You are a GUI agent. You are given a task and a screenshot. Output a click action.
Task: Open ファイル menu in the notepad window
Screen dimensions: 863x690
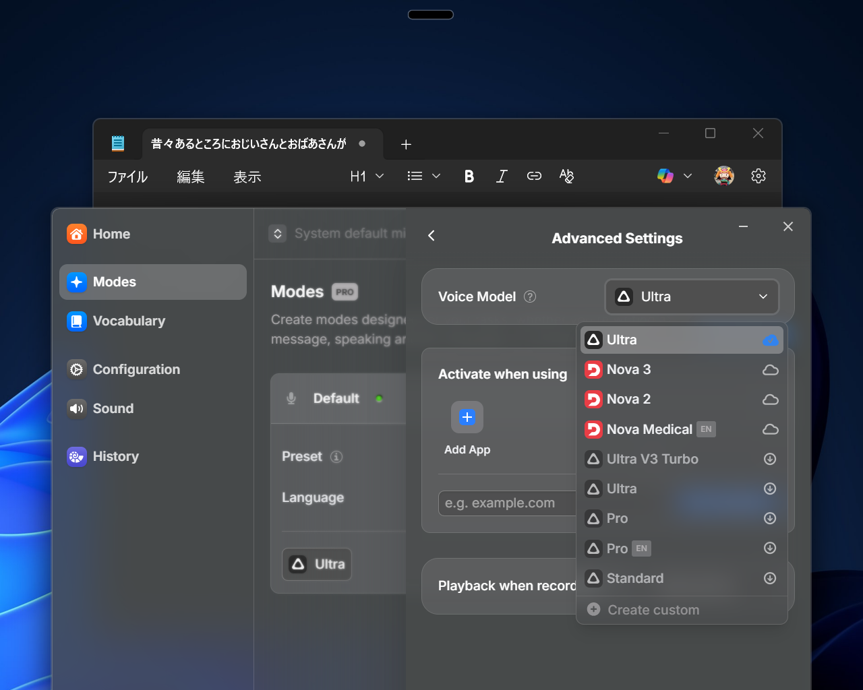[x=127, y=177]
